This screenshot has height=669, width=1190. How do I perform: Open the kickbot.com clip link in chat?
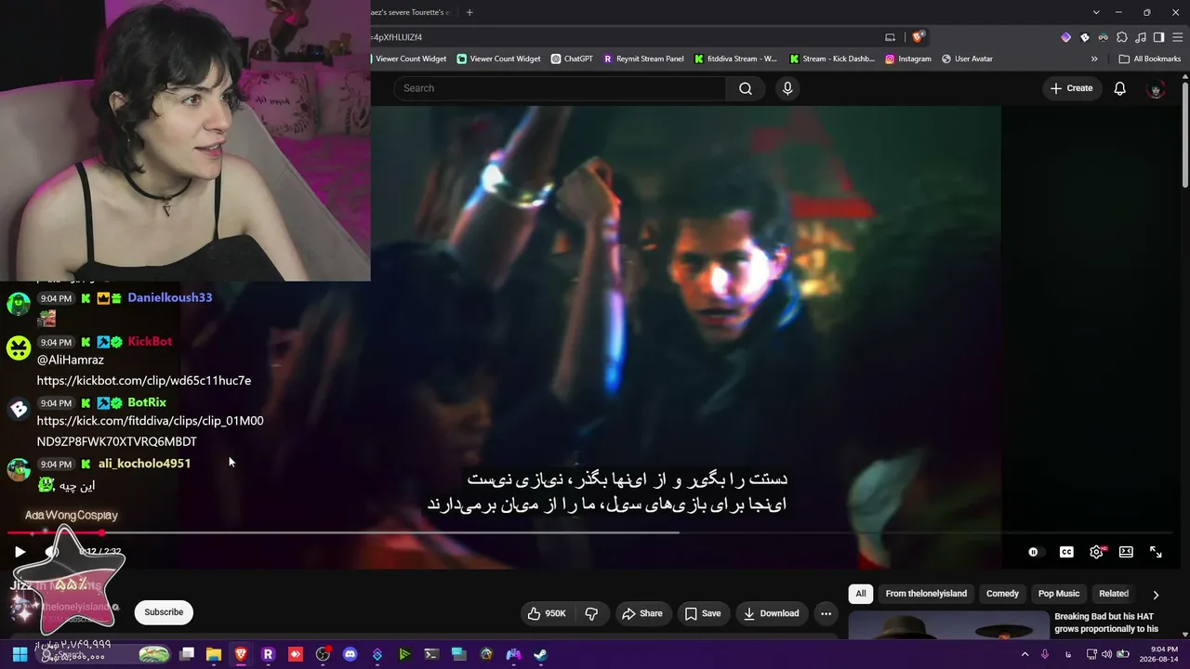pos(144,381)
